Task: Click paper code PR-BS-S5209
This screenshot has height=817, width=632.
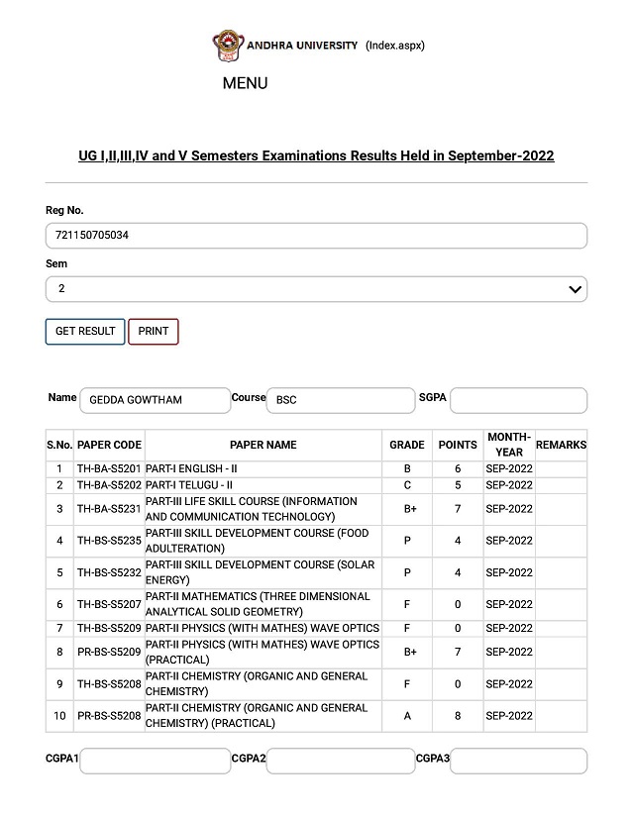Action: (x=109, y=652)
